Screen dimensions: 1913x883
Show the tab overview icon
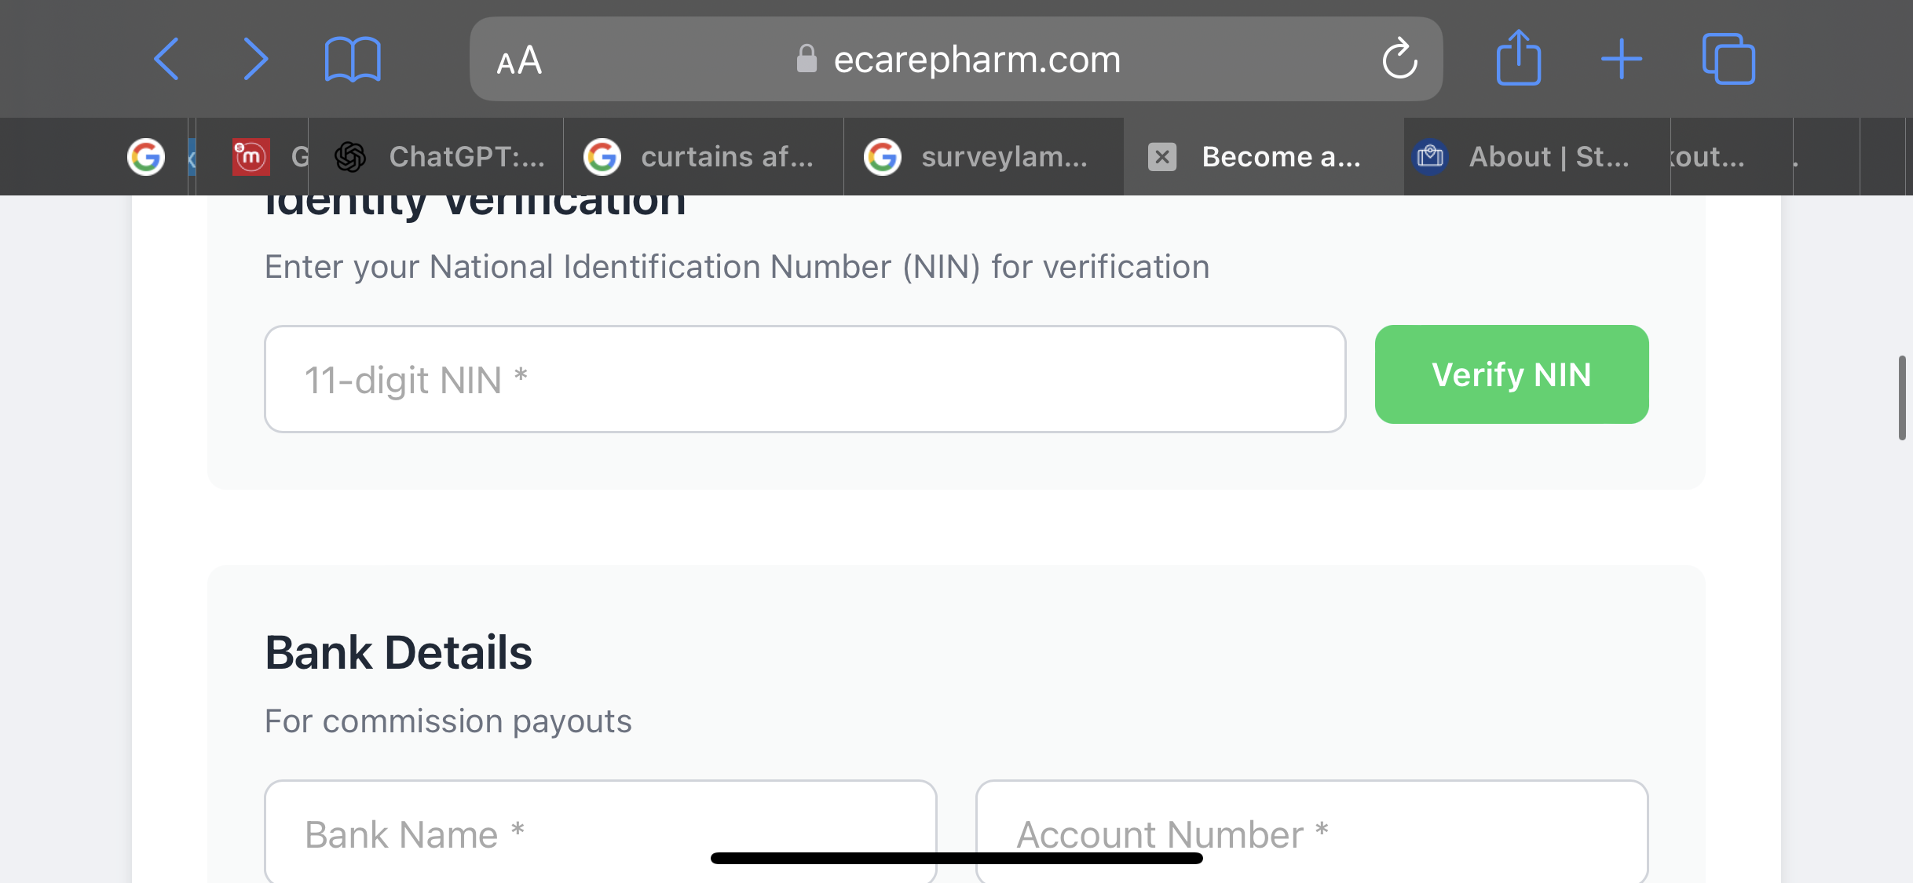[x=1728, y=59]
